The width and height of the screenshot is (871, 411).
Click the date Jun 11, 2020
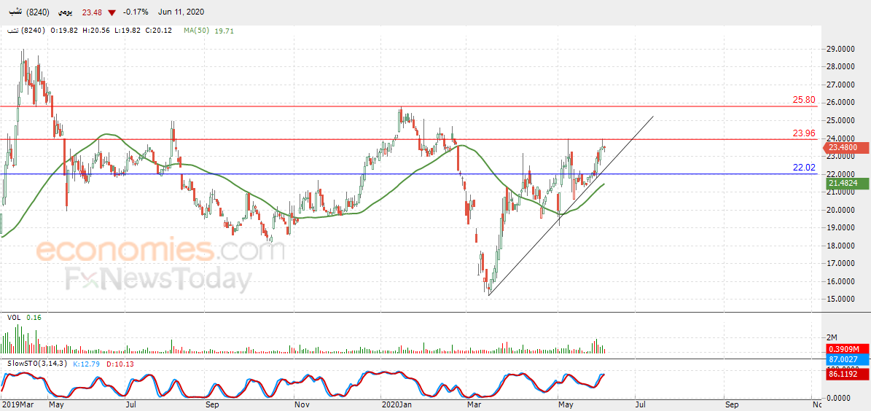click(181, 13)
